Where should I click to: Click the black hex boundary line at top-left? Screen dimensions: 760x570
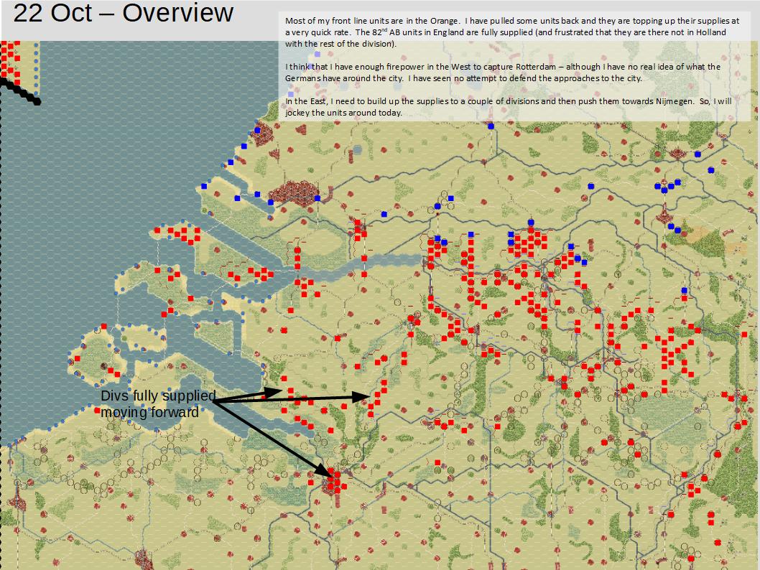20,91
